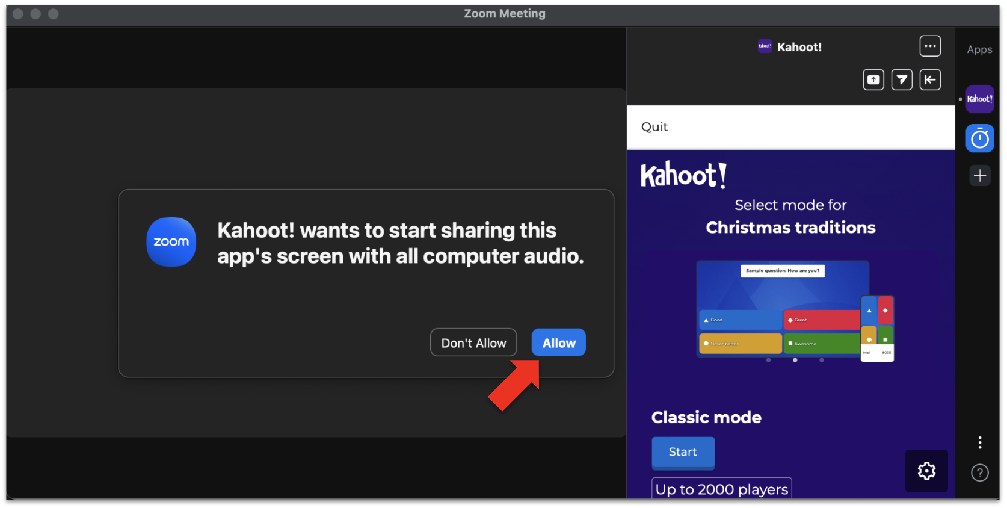Open the Kahoot! settings gear
Image resolution: width=1007 pixels, height=508 pixels.
coord(926,471)
